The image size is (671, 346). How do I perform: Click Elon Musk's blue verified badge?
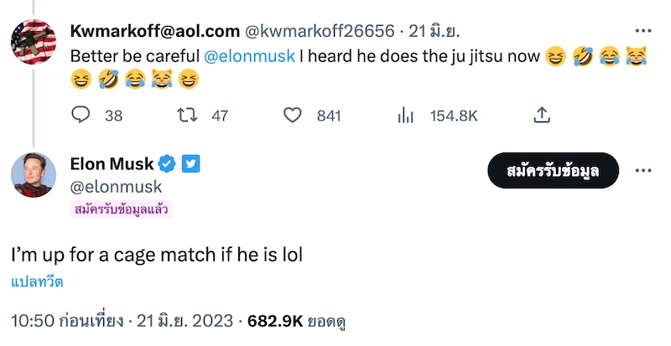(168, 163)
